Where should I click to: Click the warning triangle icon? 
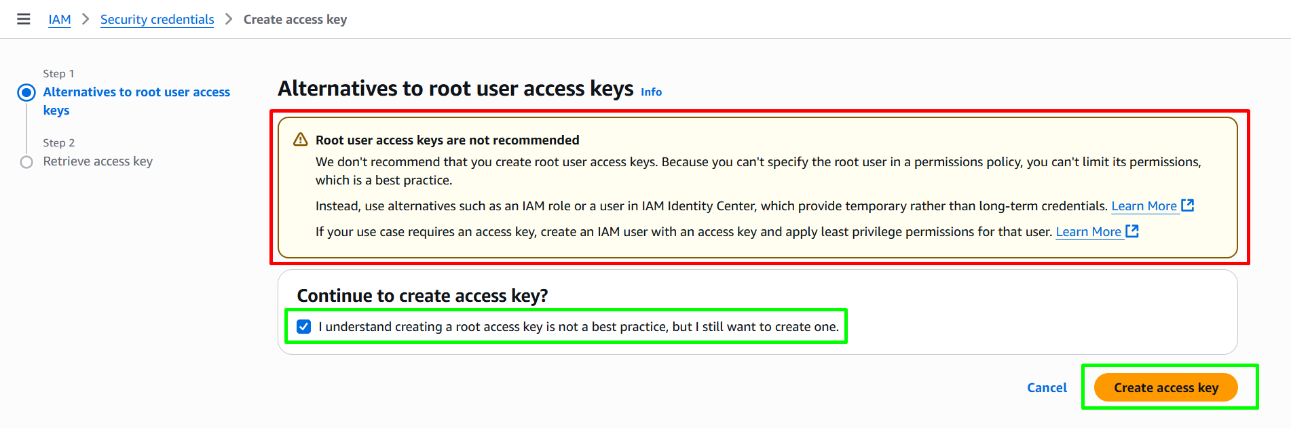301,140
